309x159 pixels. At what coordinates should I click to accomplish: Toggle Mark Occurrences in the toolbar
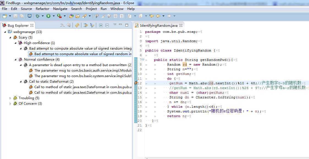click(103, 16)
